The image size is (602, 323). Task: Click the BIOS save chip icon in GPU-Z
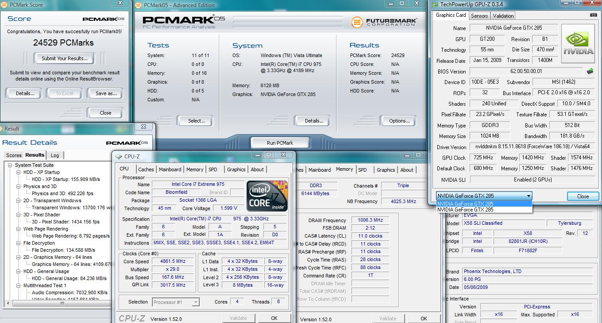(x=590, y=71)
